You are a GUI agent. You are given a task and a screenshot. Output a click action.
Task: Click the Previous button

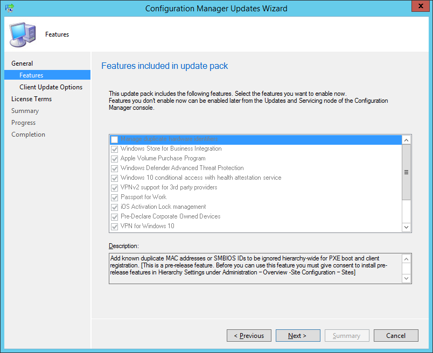click(249, 335)
